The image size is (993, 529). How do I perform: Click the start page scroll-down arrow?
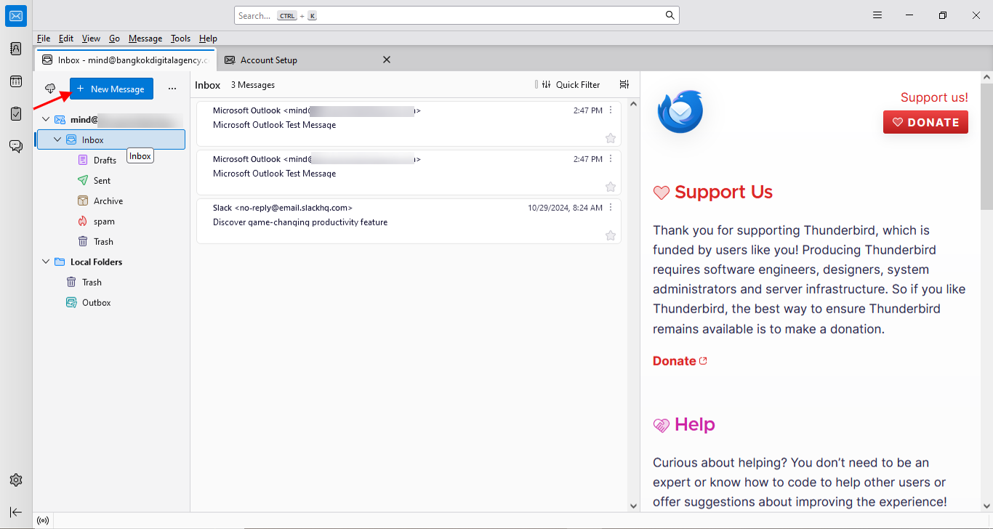(986, 506)
